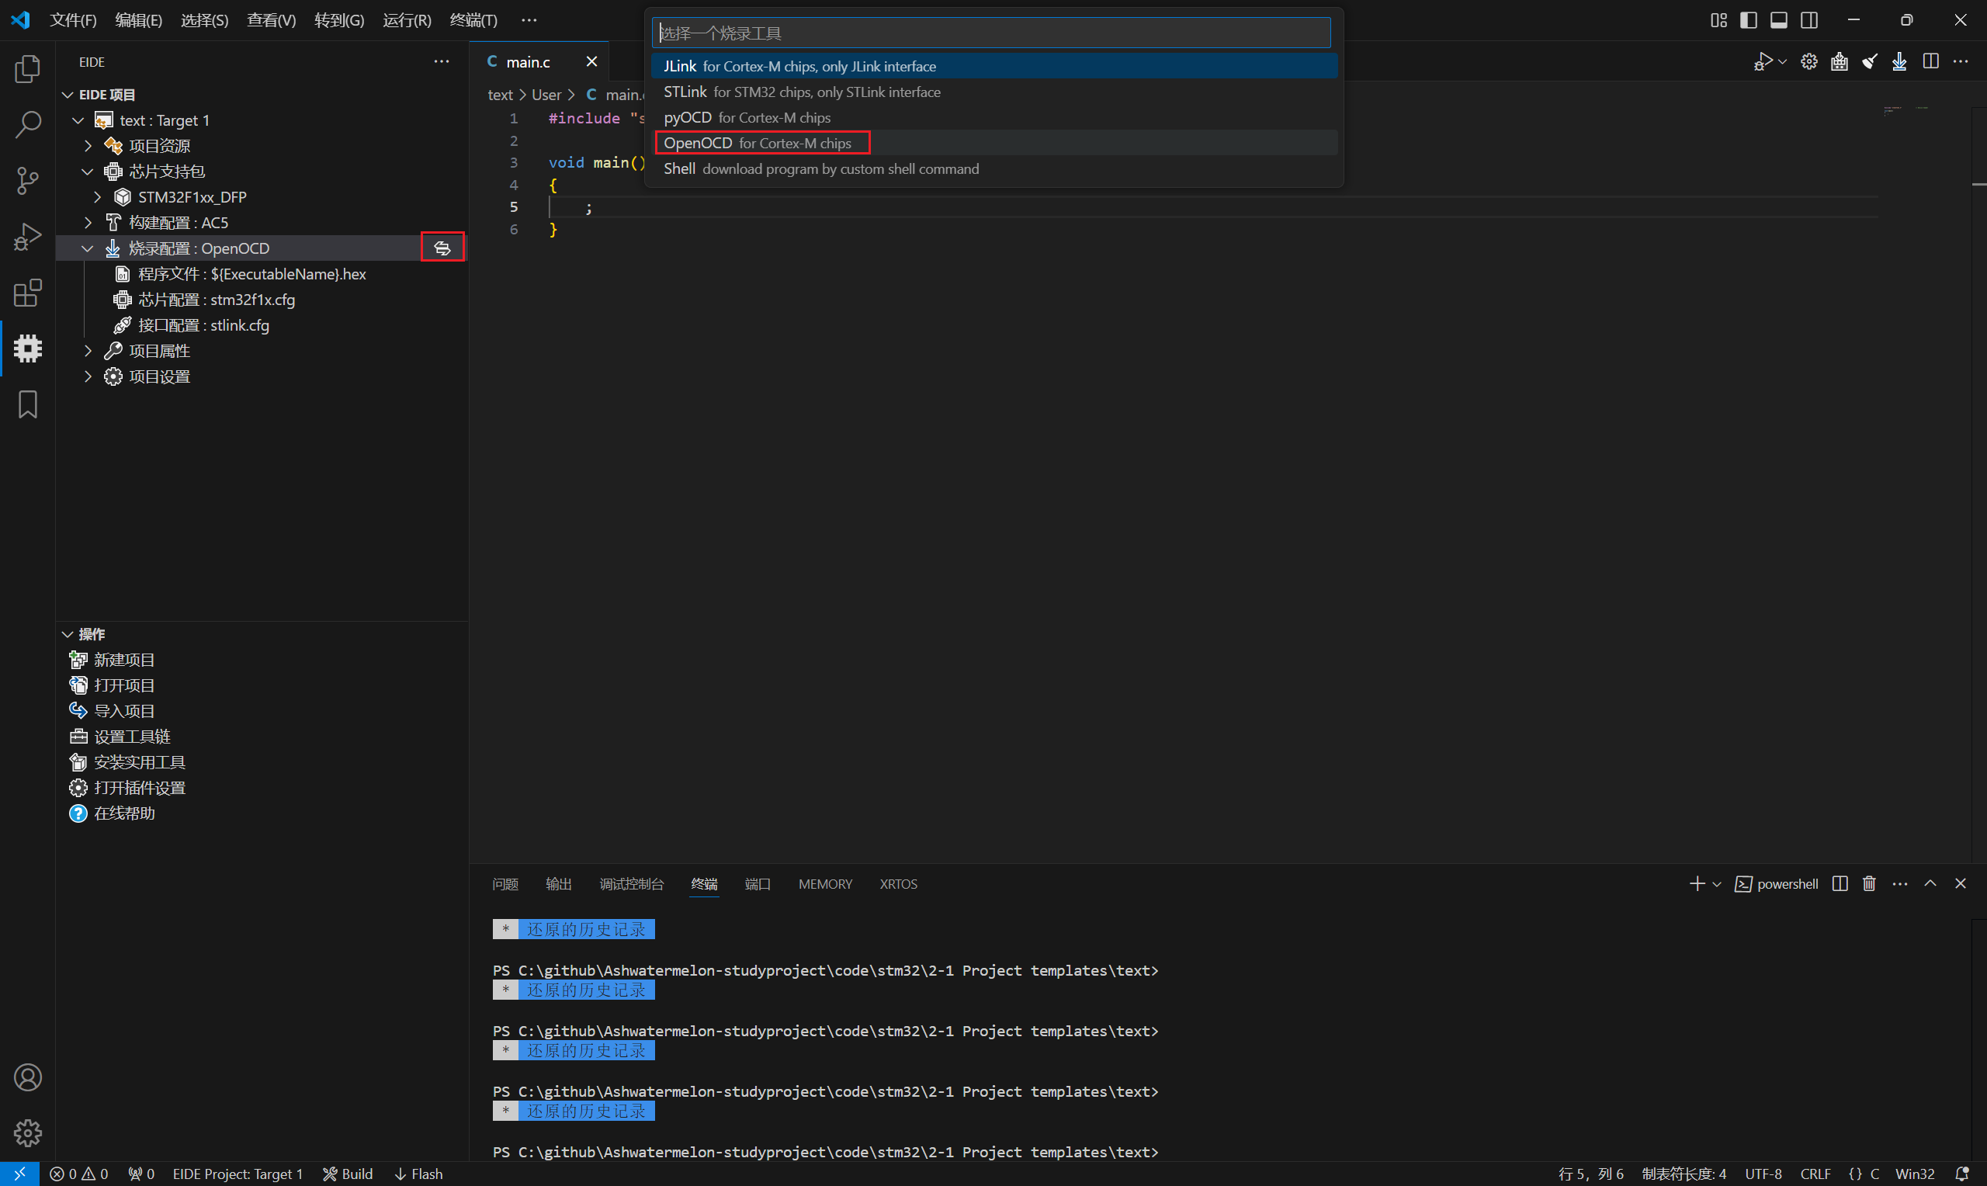Open Bookmarks view in activity bar
This screenshot has width=1987, height=1186.
pyautogui.click(x=28, y=404)
